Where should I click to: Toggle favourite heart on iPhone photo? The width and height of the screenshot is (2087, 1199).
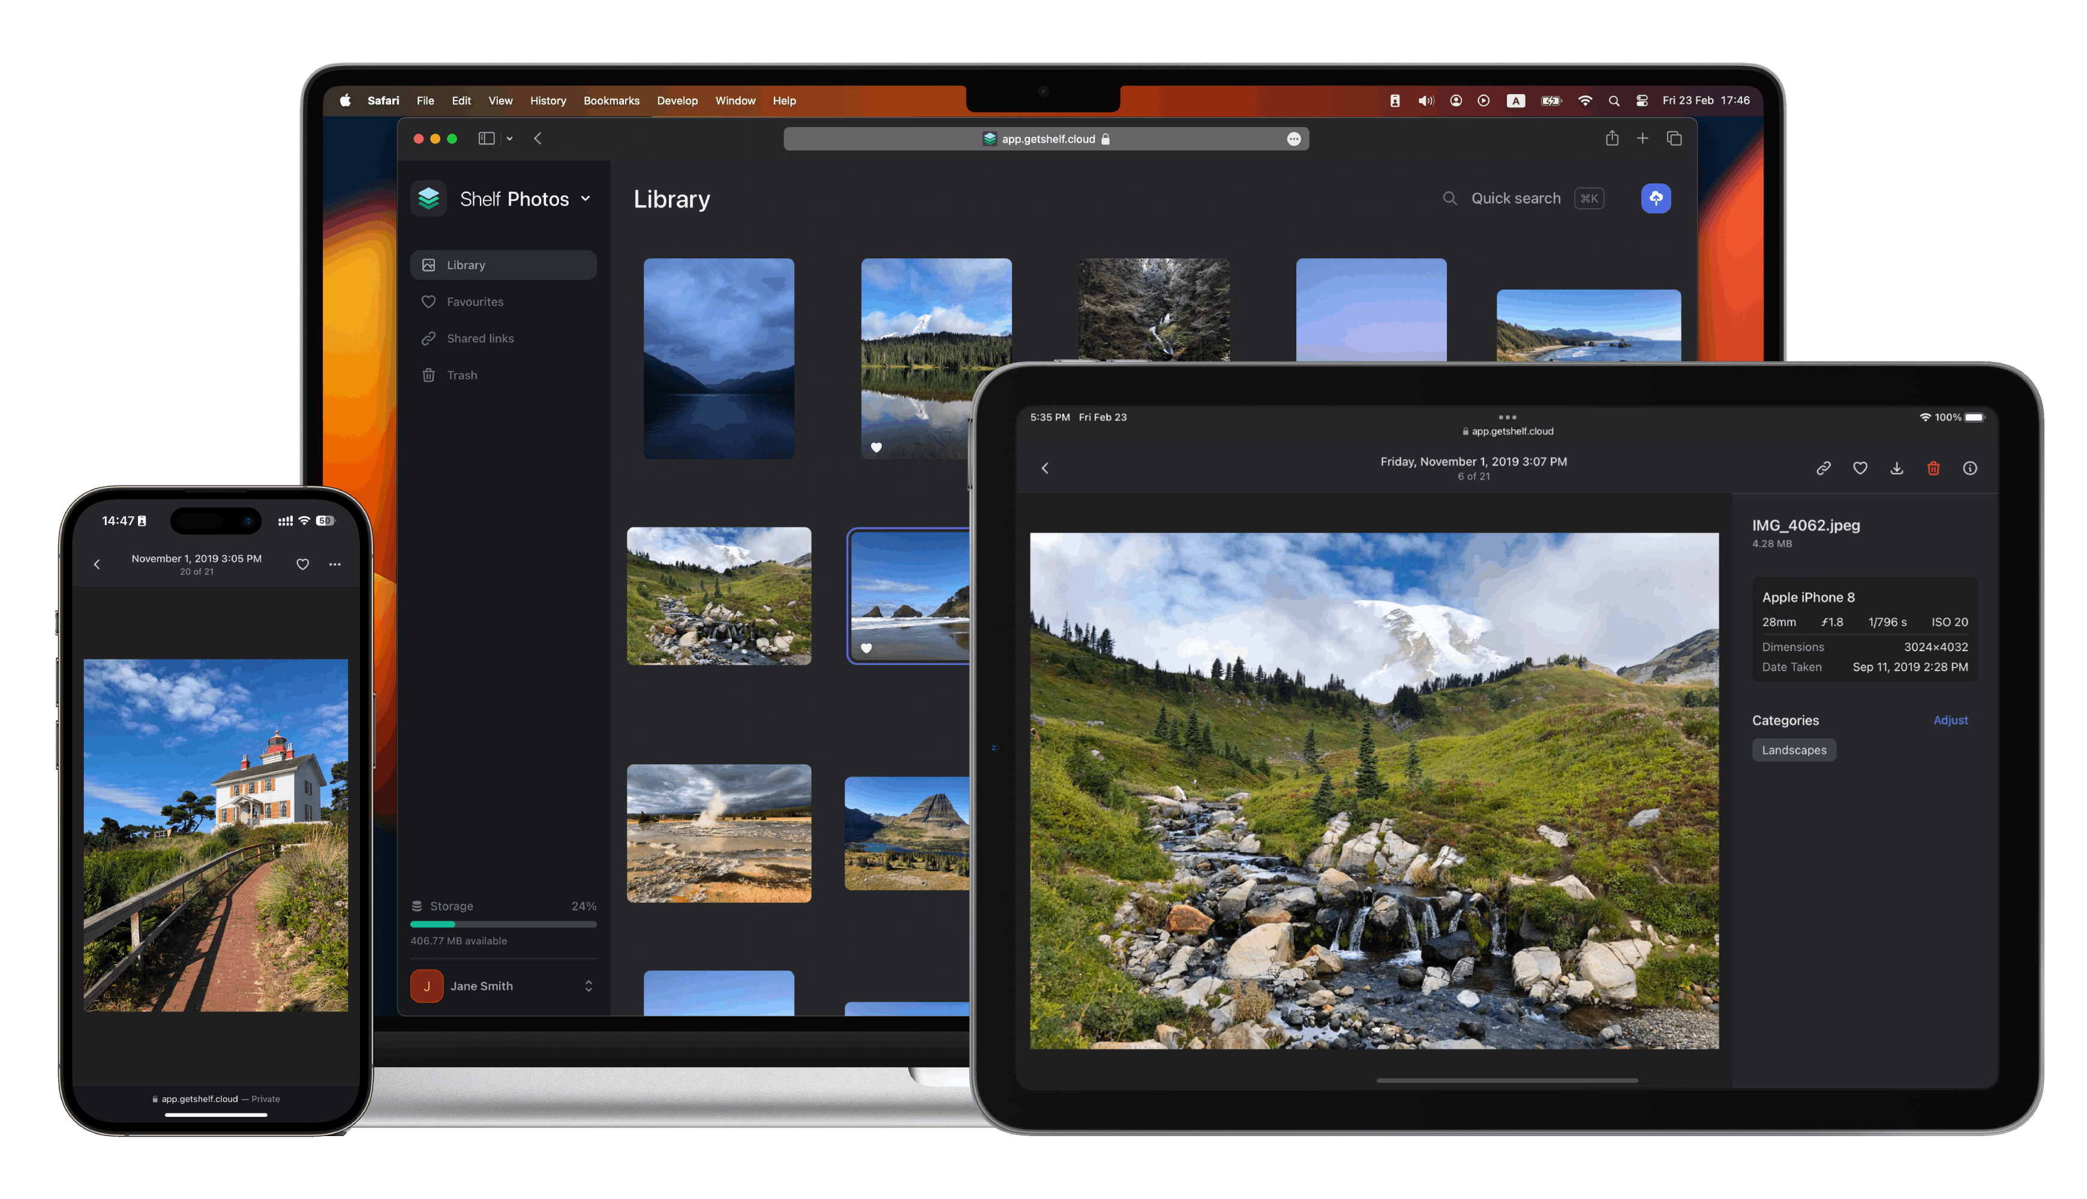click(302, 564)
